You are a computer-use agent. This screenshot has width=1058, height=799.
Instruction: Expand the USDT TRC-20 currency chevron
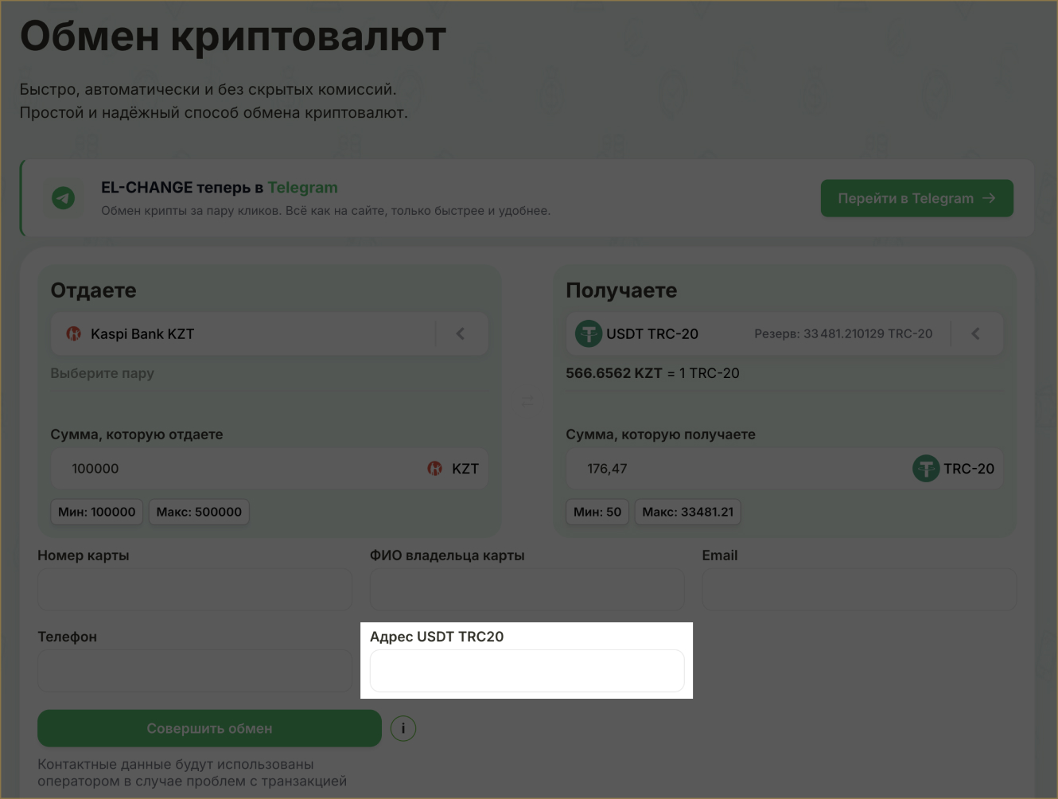pos(975,334)
